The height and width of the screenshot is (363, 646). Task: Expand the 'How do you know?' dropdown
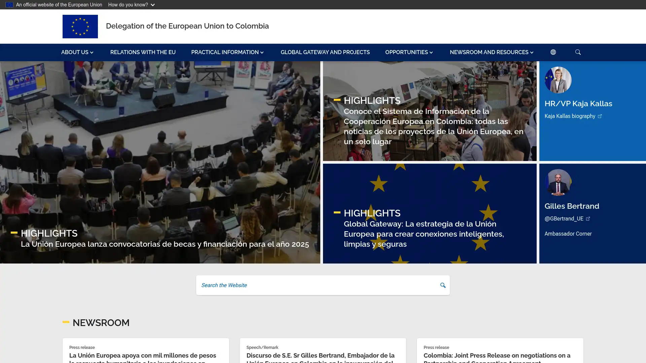click(131, 5)
